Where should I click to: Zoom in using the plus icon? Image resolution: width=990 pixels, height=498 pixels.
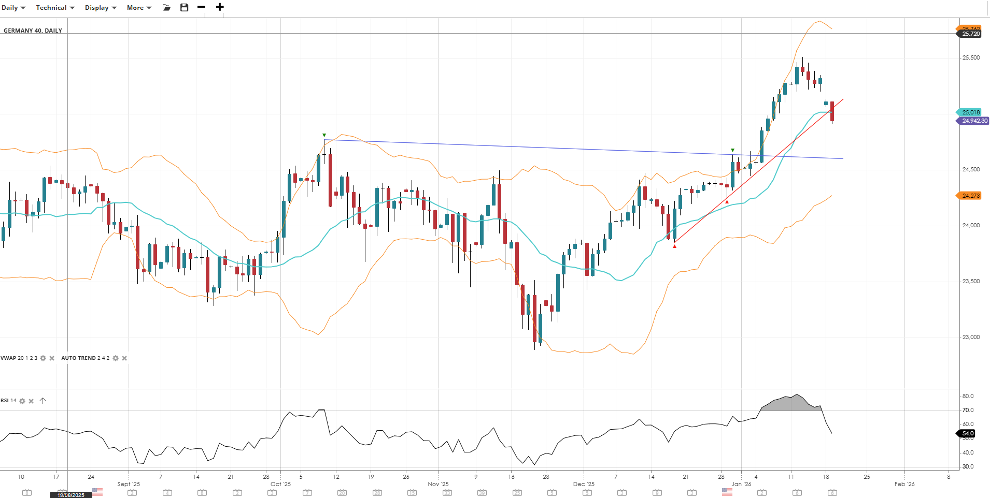[220, 7]
